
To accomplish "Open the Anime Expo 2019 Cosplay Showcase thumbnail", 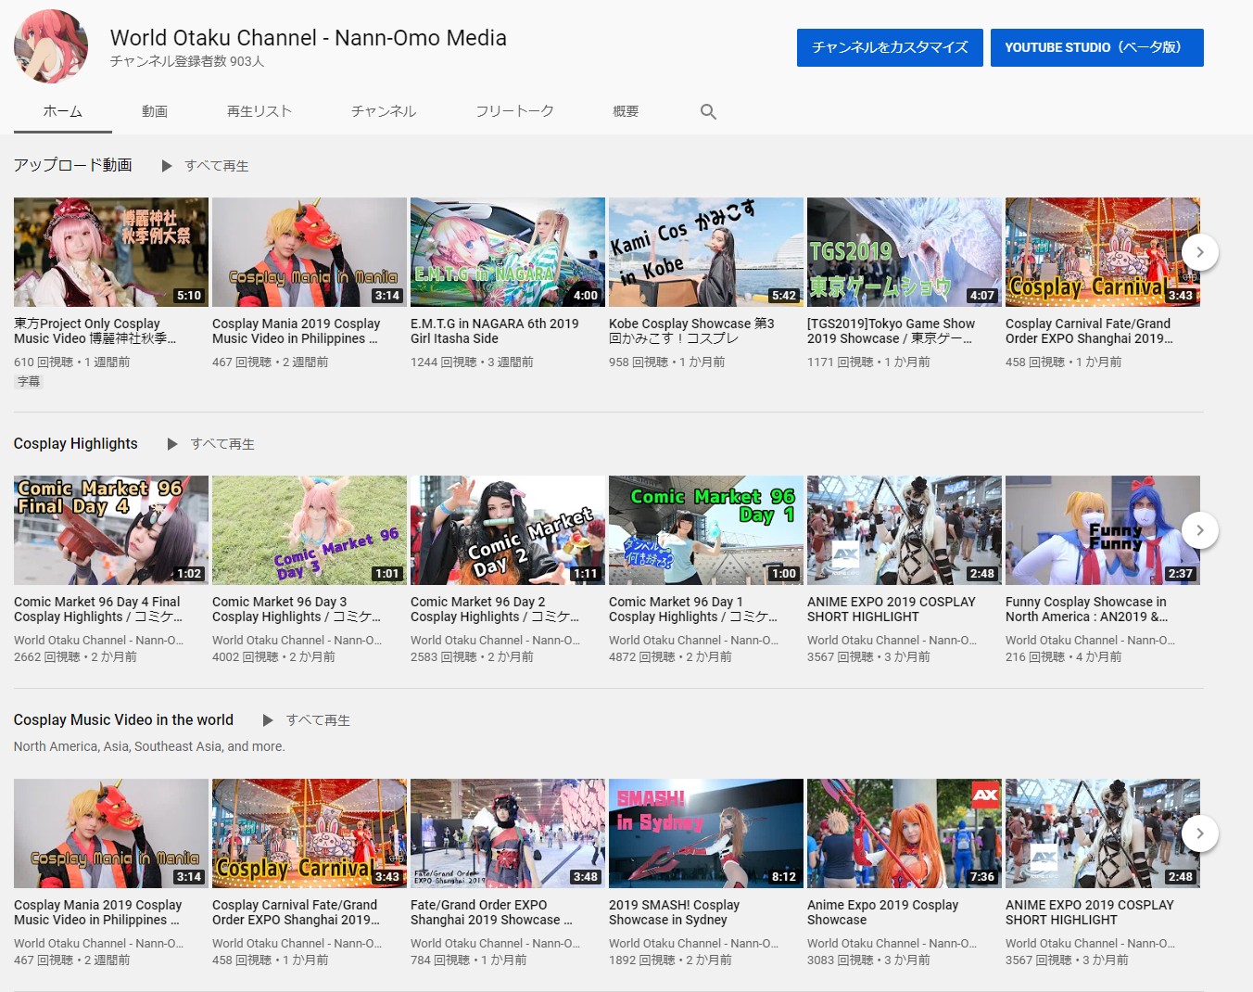I will (x=905, y=833).
